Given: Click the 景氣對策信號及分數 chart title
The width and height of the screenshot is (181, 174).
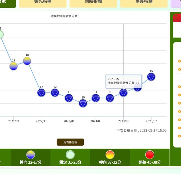Looking at the screenshot, I should tap(64, 16).
